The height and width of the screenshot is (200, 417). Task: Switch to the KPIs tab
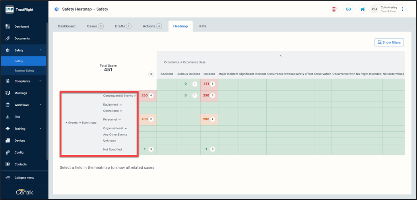click(203, 26)
